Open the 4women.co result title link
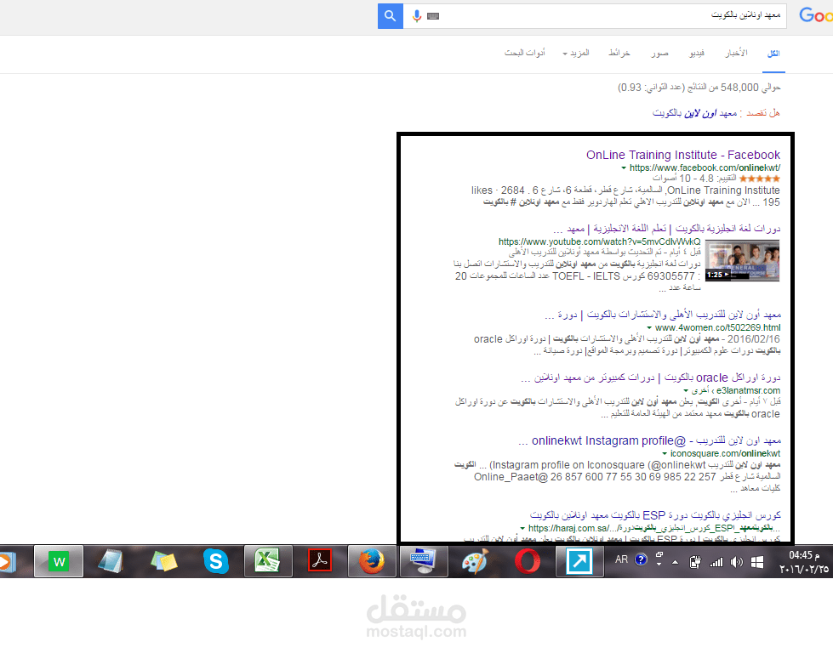The height and width of the screenshot is (653, 833). pyautogui.click(x=663, y=315)
